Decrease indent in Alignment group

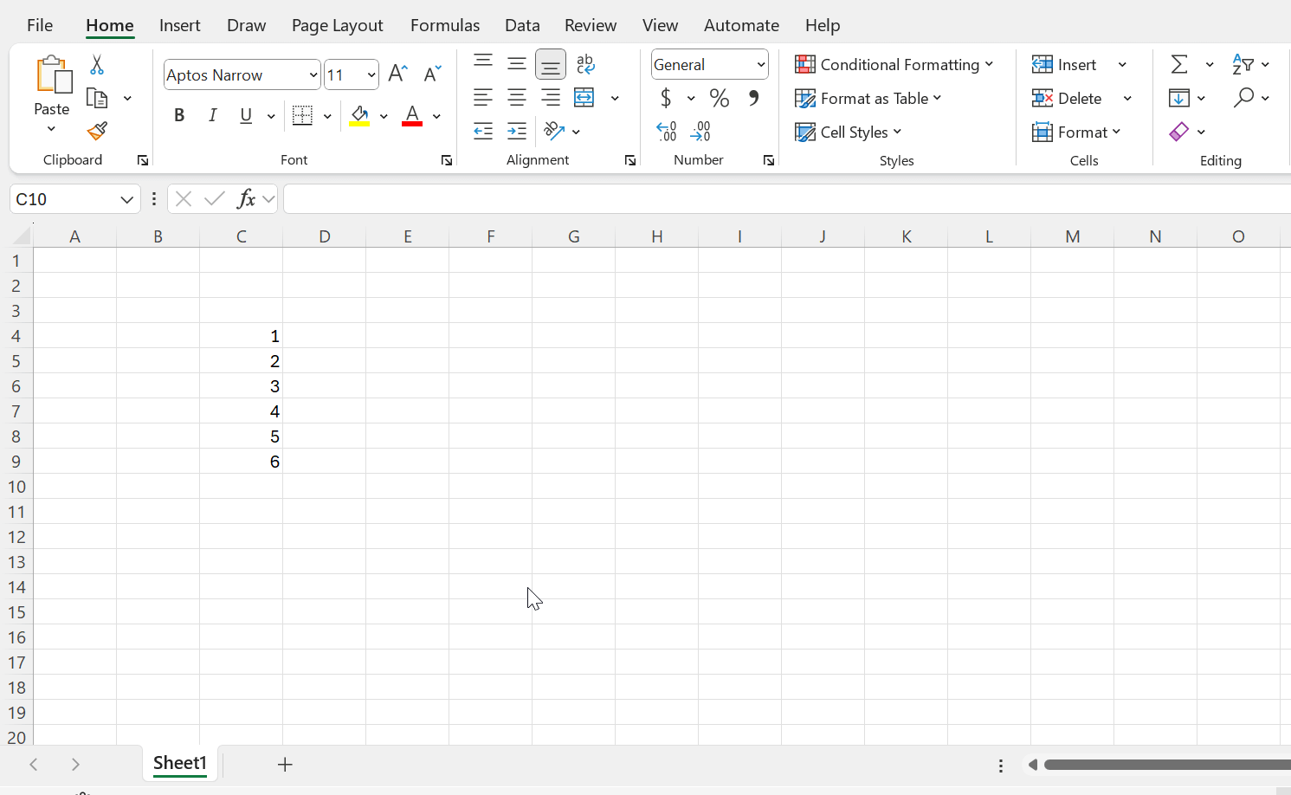483,132
